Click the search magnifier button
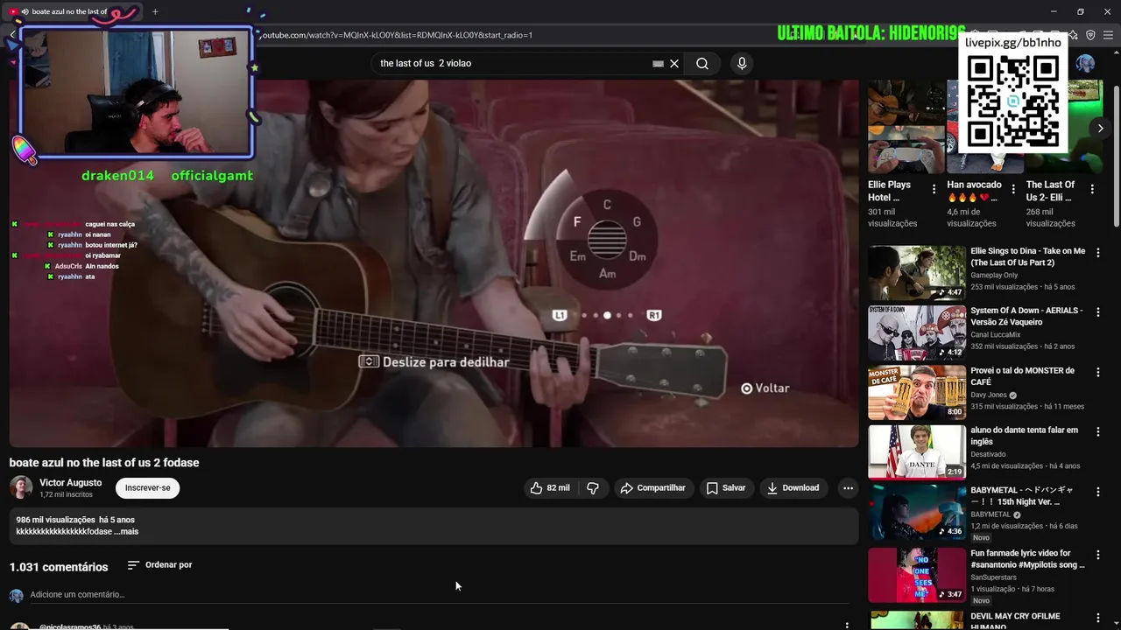Screen dimensions: 1121x630 pos(702,63)
